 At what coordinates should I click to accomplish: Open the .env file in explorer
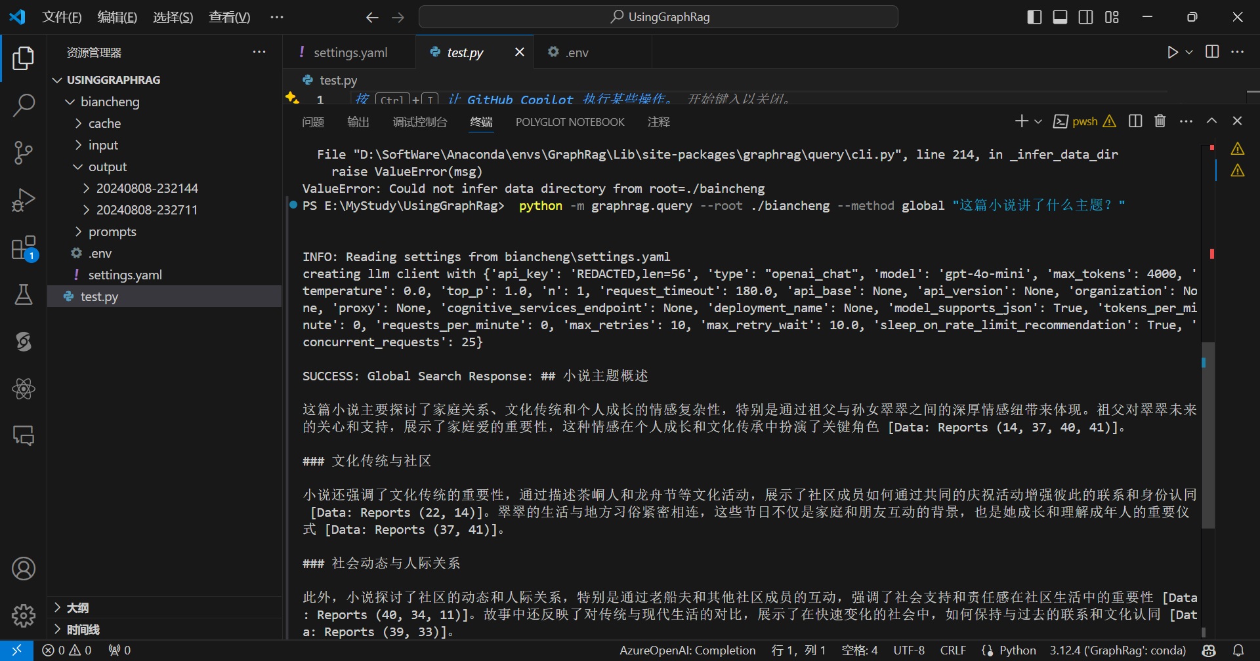pyautogui.click(x=165, y=253)
